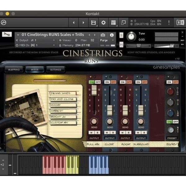Image resolution: width=186 pixels, height=186 pixels.
Task: Load previous instrument with left triangle
Action: [89, 35]
